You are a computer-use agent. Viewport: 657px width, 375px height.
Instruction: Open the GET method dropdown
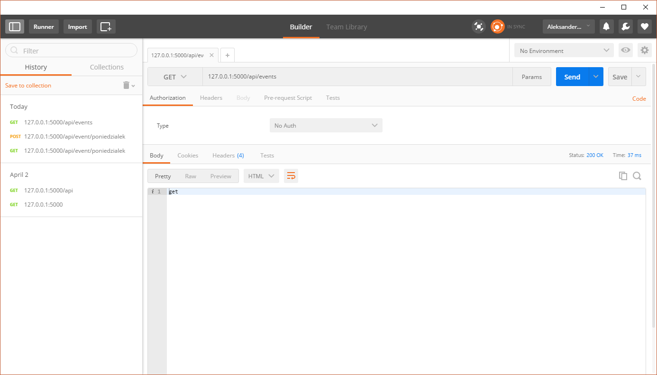175,77
